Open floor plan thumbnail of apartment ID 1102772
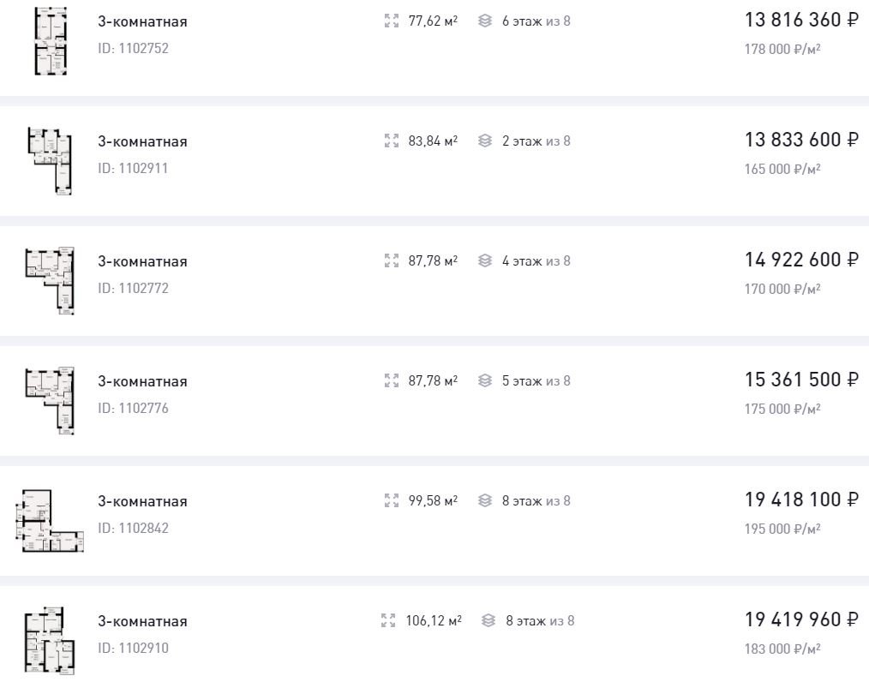This screenshot has width=869, height=682. click(50, 281)
